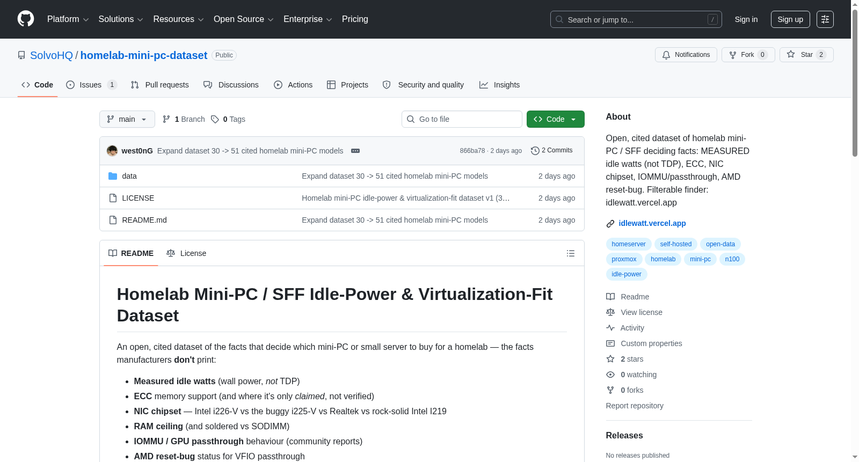This screenshot has height=462, width=859.
Task: Open the commits history clock link
Action: [x=551, y=150]
